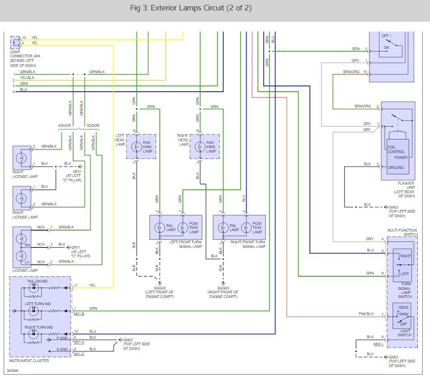Click the 'BRN/ORG' wire label at flasher pin 2

click(x=363, y=106)
